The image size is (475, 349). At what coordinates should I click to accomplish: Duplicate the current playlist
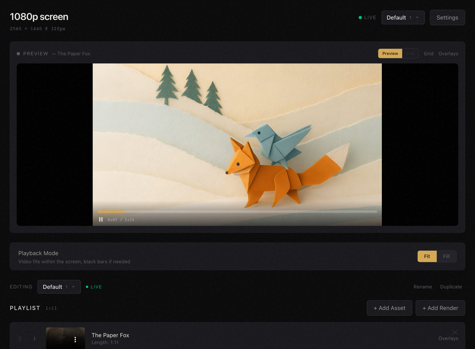pyautogui.click(x=451, y=287)
